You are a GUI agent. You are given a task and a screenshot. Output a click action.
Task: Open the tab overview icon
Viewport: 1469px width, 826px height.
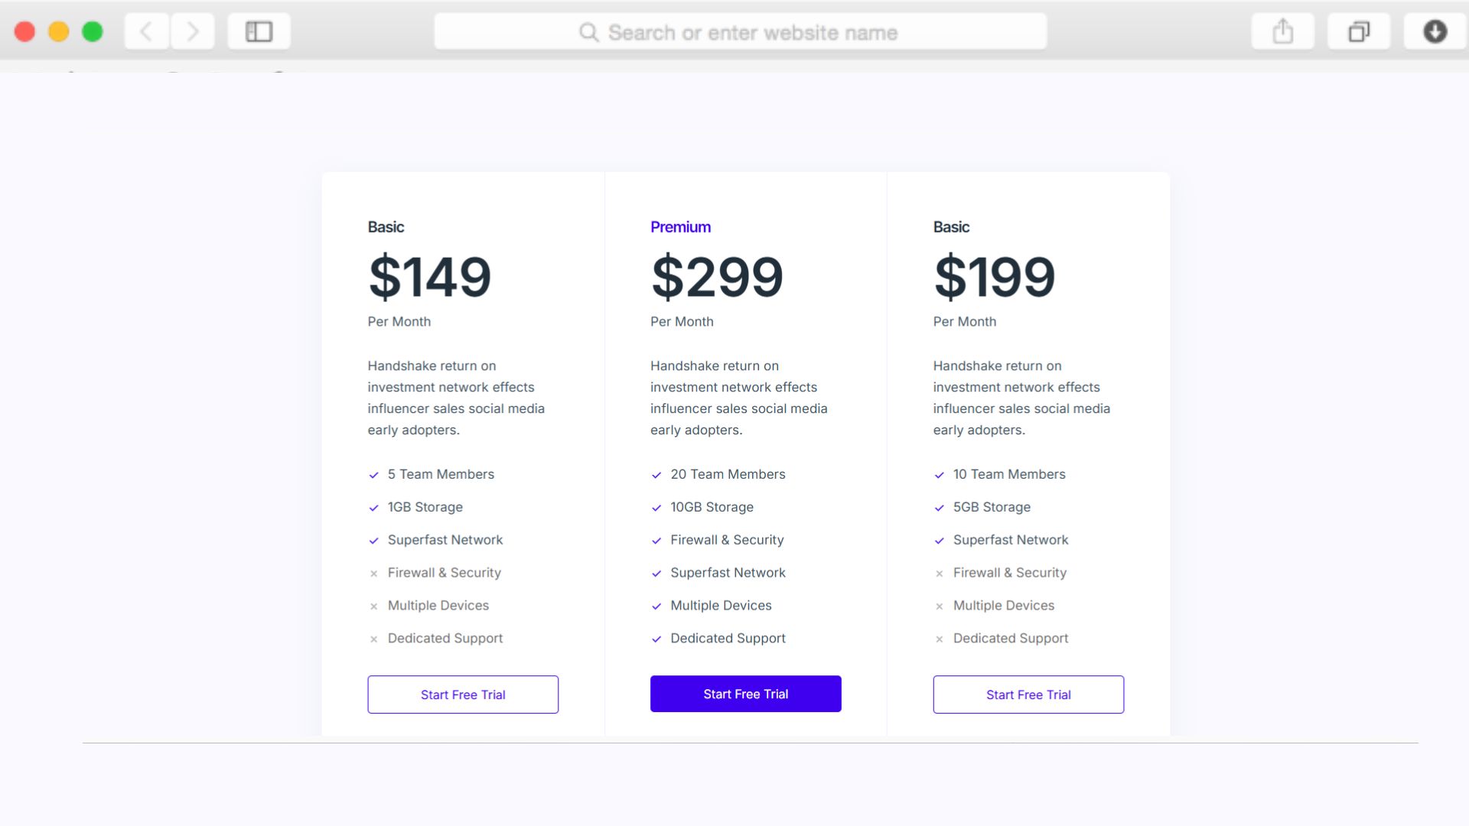tap(1359, 32)
